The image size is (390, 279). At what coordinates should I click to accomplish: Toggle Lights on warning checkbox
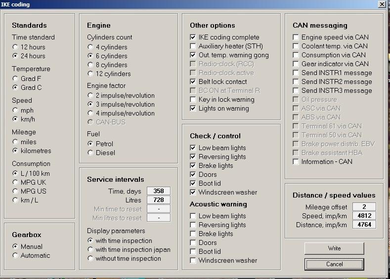193,108
